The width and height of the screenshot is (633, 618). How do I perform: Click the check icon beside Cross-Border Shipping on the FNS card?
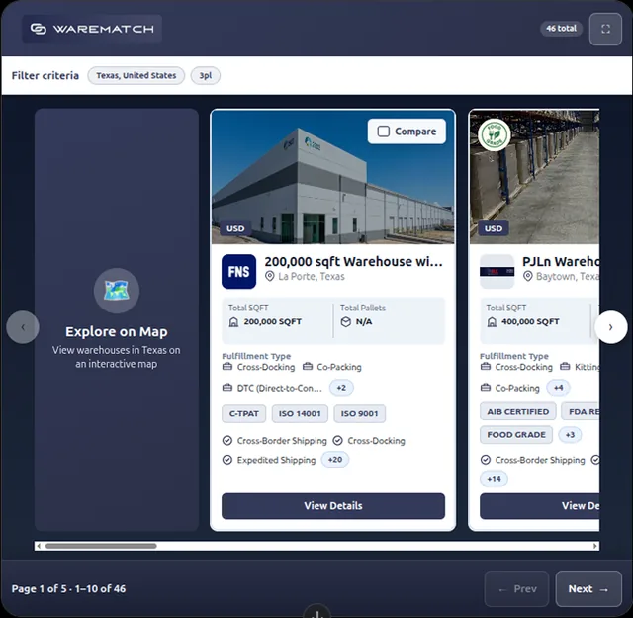click(227, 440)
